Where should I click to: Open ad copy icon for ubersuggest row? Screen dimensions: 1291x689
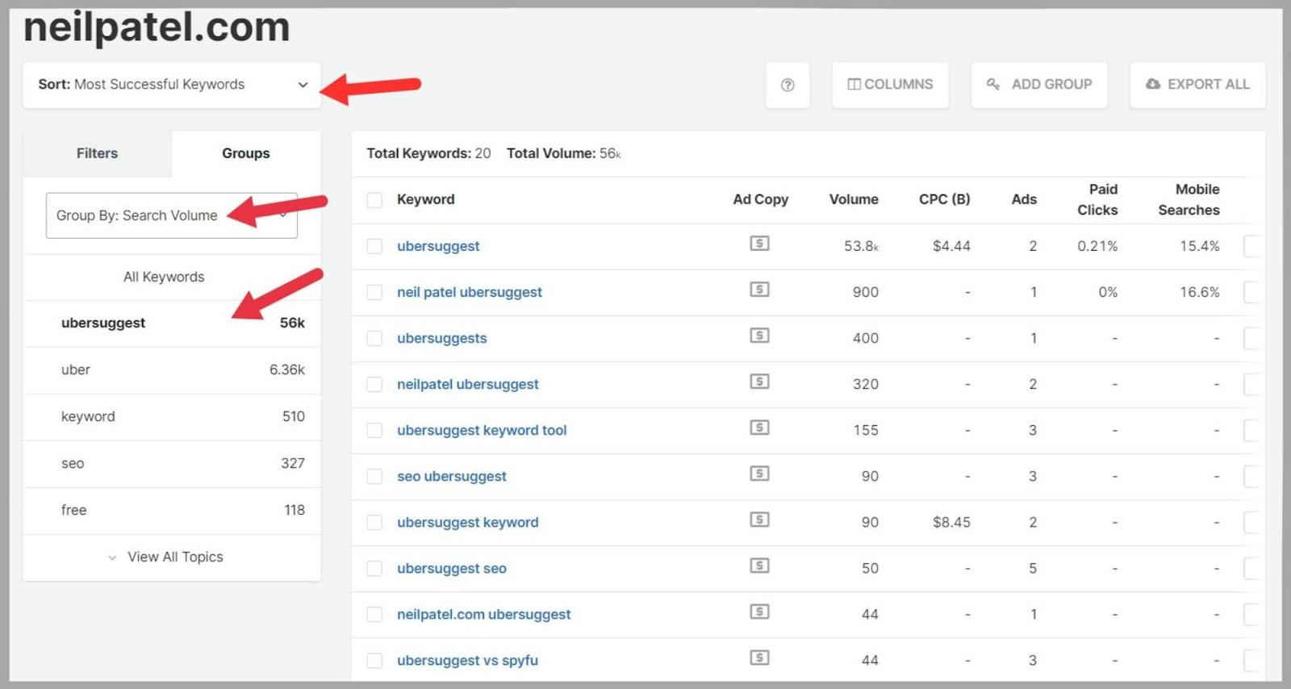tap(759, 244)
